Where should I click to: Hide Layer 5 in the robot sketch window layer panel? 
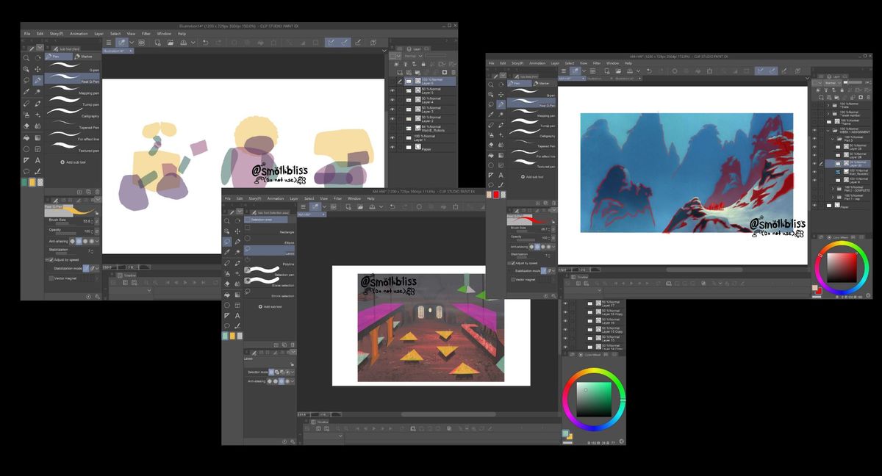(392, 90)
